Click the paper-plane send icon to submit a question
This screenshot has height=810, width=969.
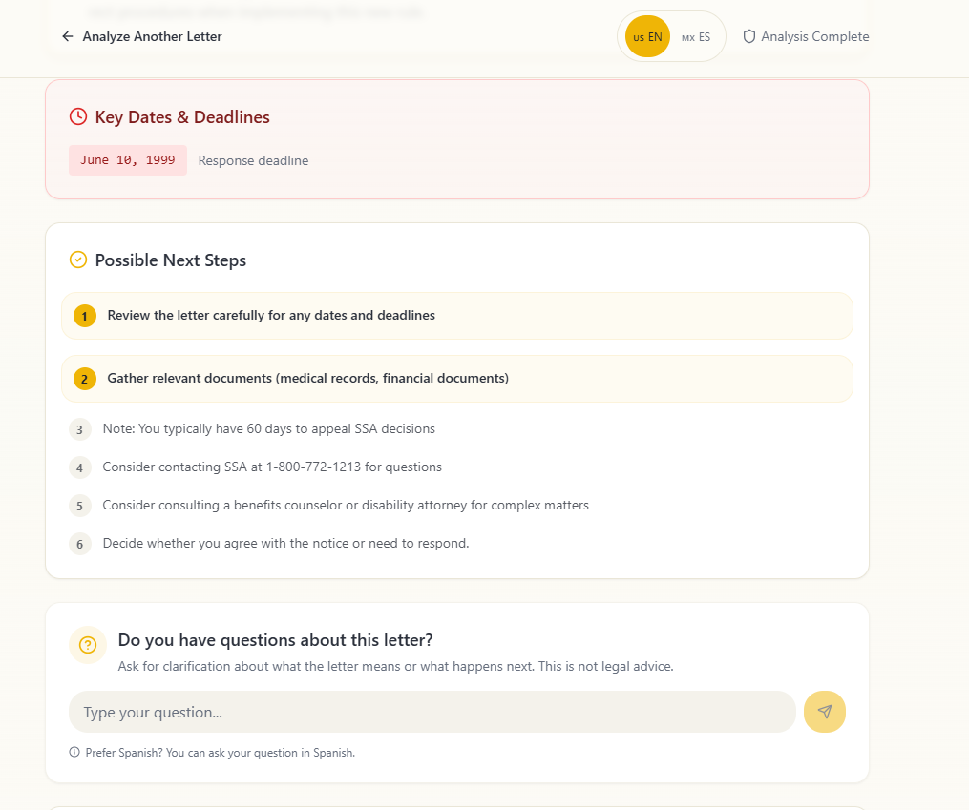(824, 711)
